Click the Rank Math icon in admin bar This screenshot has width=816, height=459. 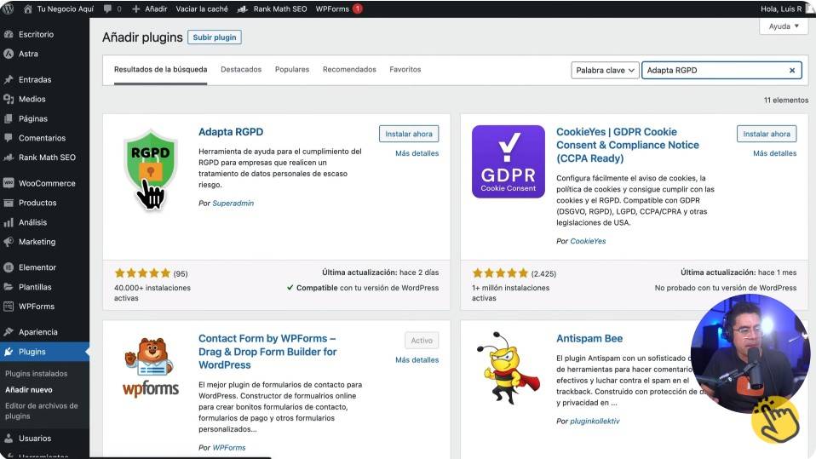click(242, 9)
